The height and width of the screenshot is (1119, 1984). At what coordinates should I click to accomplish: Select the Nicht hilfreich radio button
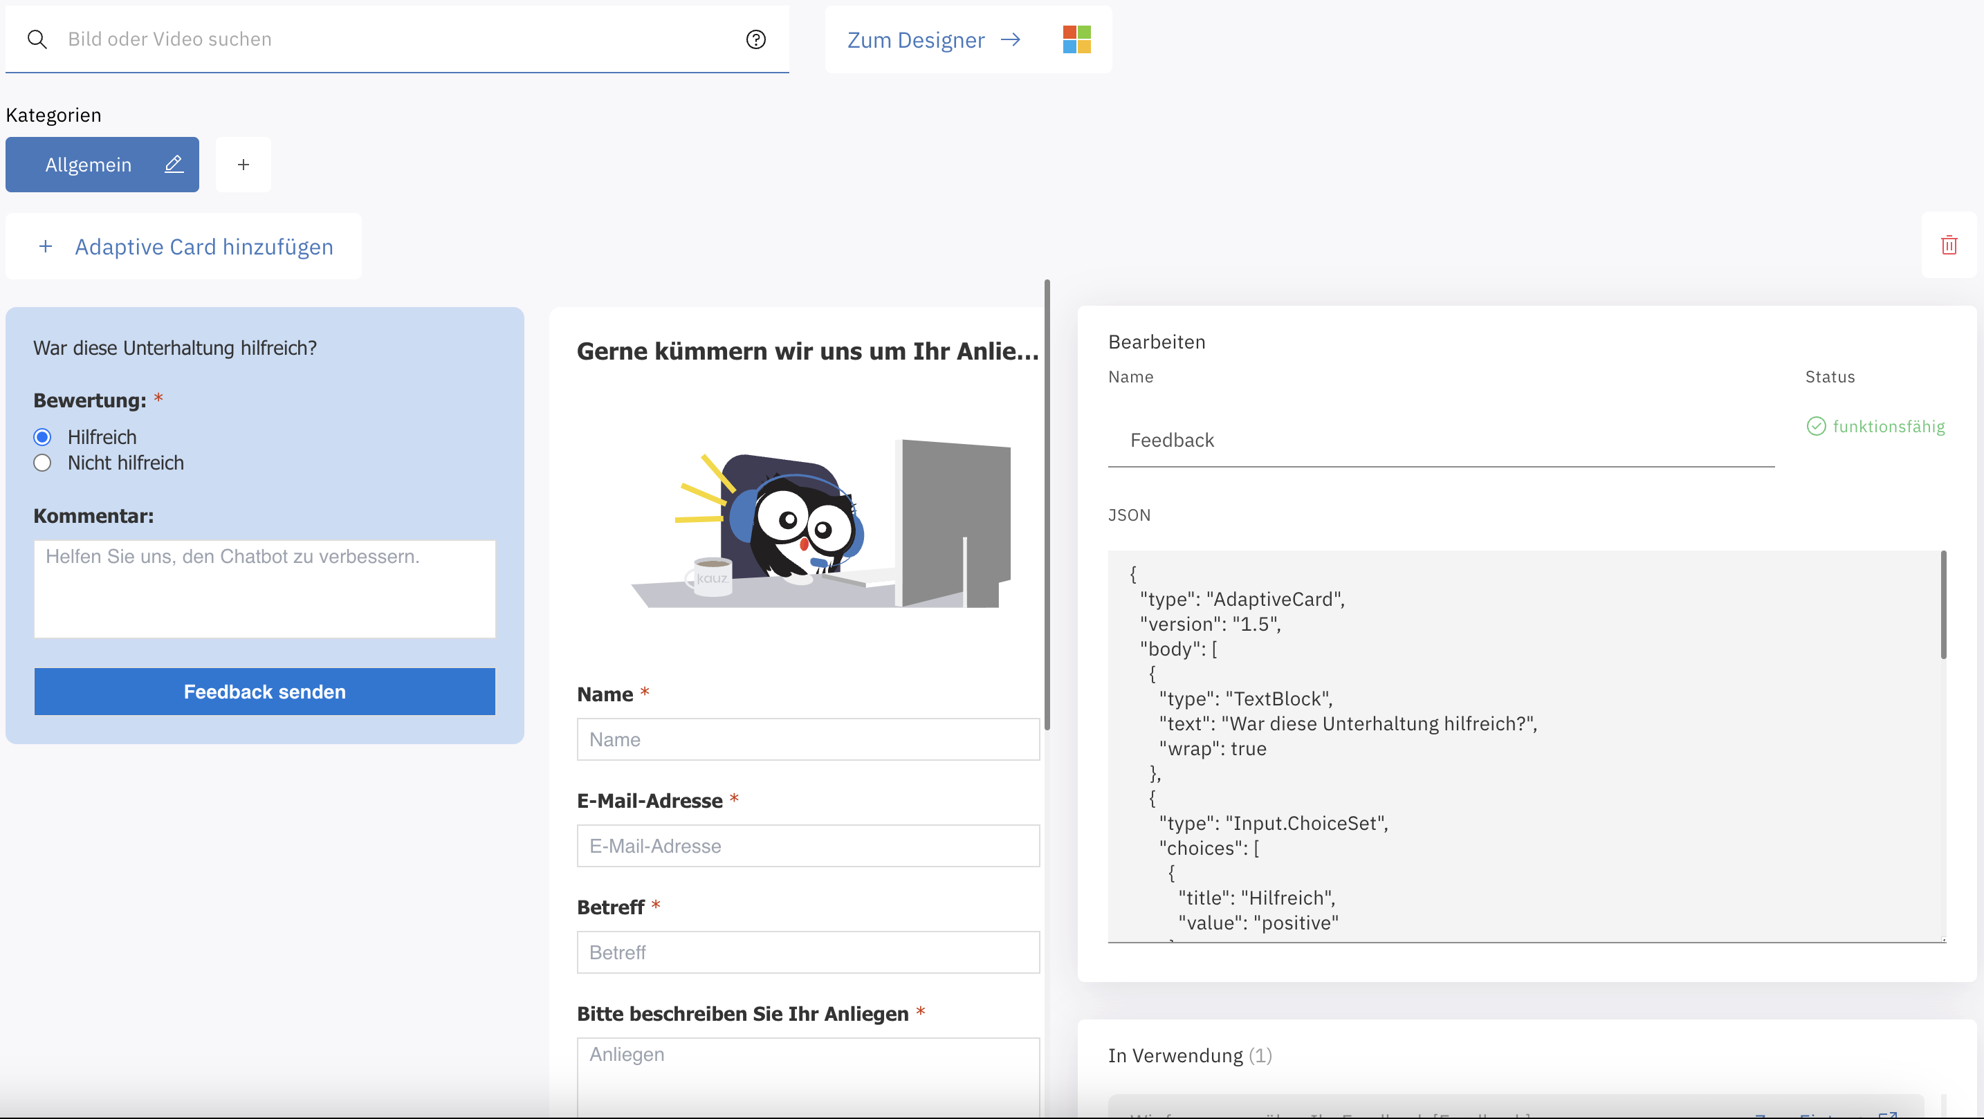click(x=44, y=463)
